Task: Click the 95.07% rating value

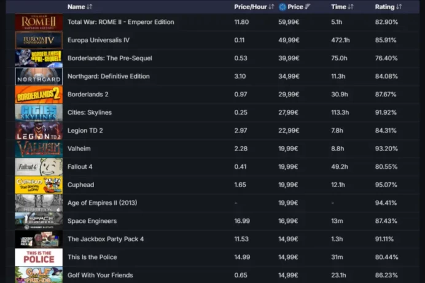Action: pos(386,185)
